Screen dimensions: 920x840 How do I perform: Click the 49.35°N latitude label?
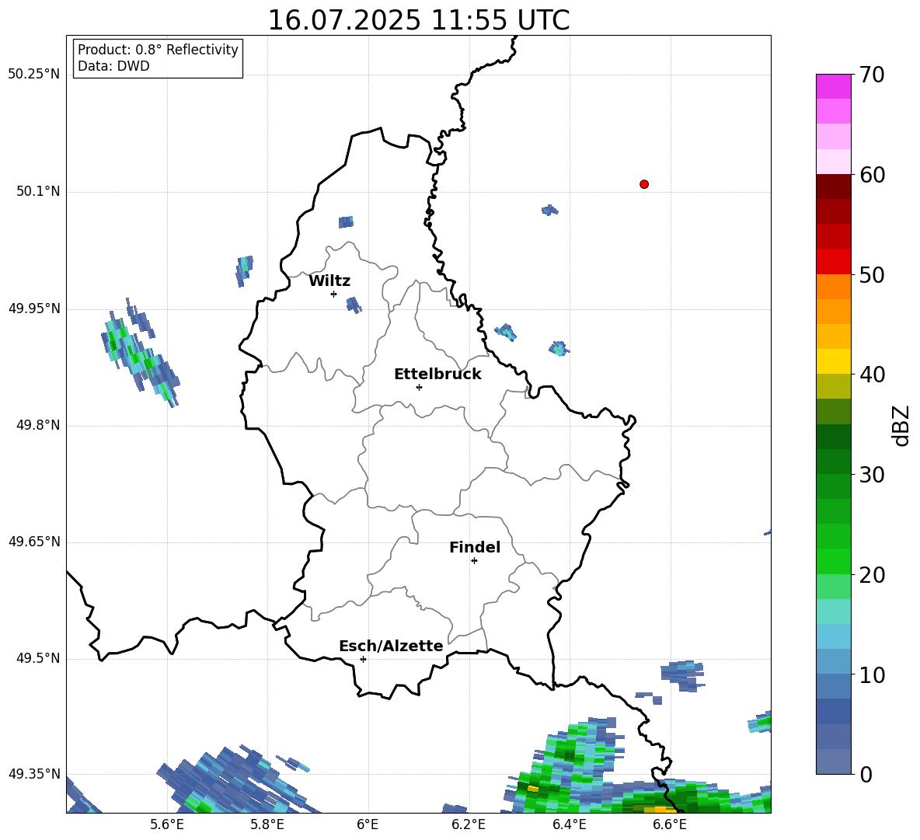[x=34, y=774]
